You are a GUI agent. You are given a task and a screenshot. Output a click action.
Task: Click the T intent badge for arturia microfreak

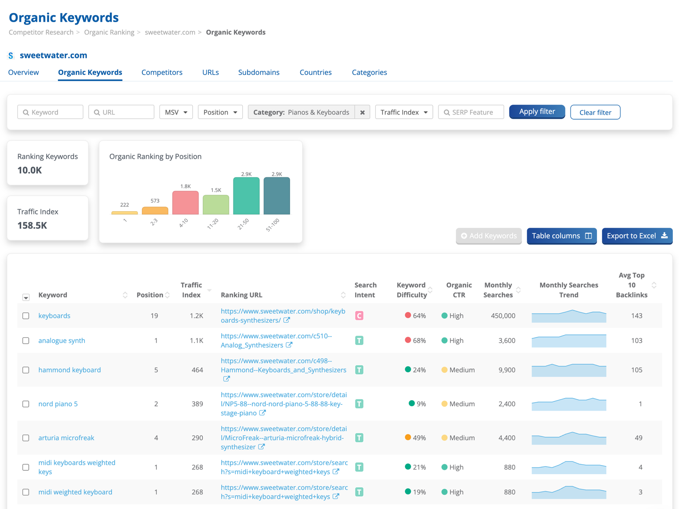coord(359,438)
